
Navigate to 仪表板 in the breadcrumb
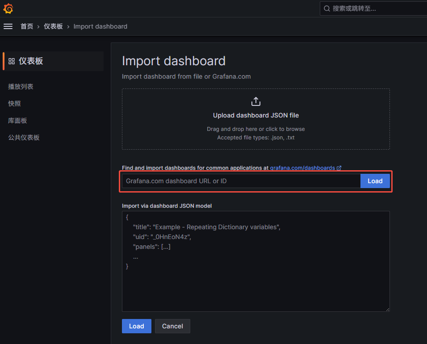point(53,26)
